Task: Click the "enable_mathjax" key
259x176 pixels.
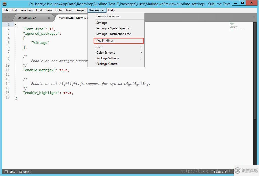Action: (39, 70)
